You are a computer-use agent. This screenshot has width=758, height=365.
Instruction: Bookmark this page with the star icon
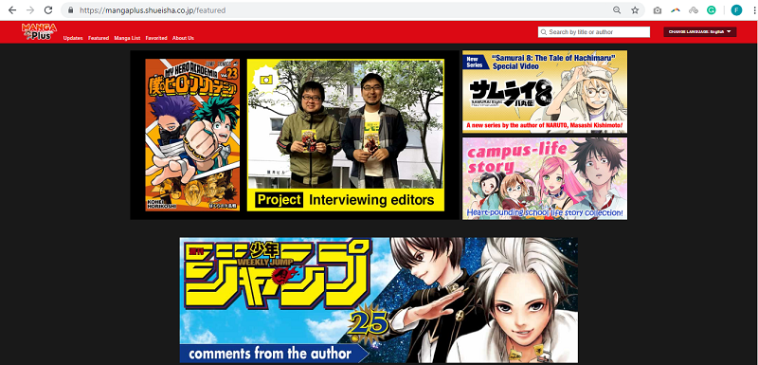tap(635, 10)
